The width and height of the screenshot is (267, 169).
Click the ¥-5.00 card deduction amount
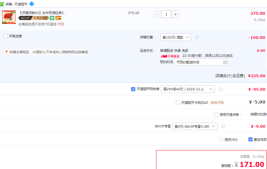click(x=257, y=102)
